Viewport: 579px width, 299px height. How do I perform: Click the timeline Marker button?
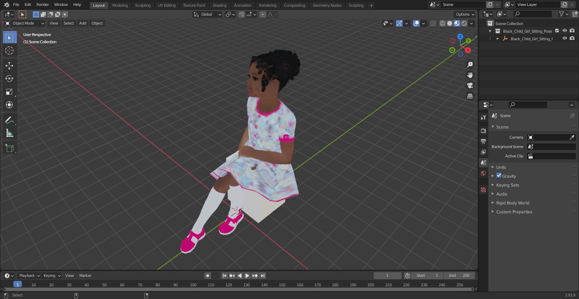(x=85, y=276)
